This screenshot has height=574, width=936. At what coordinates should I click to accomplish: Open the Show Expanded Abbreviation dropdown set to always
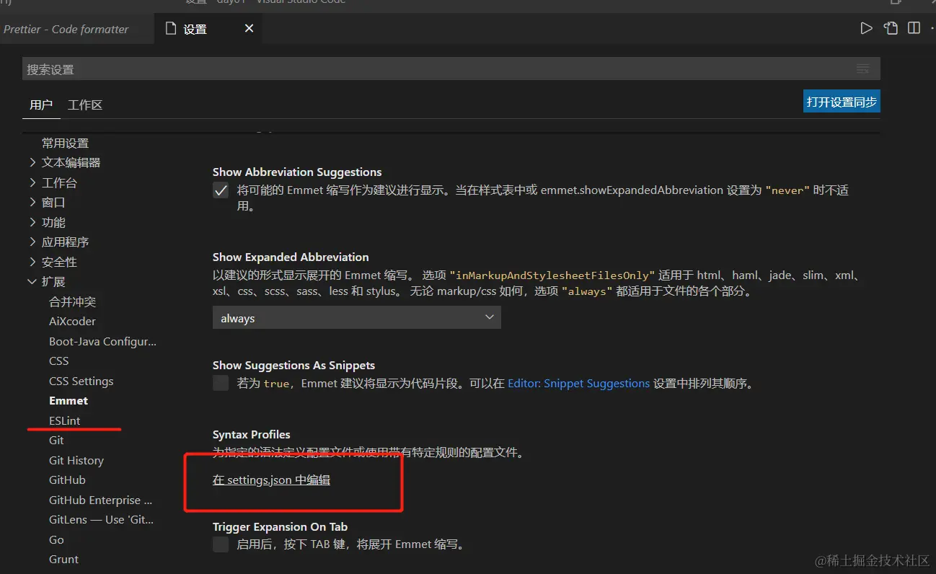357,318
